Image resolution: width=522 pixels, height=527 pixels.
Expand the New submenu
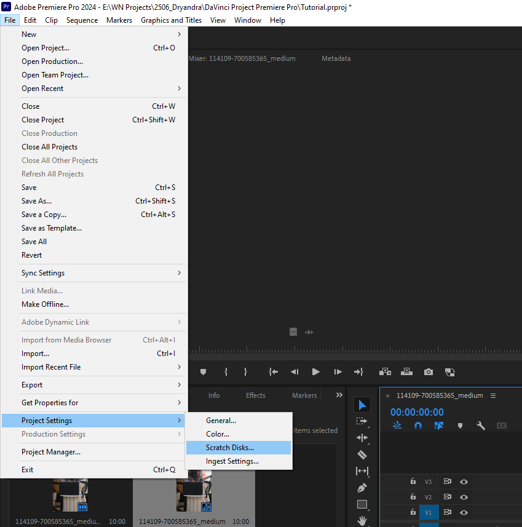click(x=94, y=34)
